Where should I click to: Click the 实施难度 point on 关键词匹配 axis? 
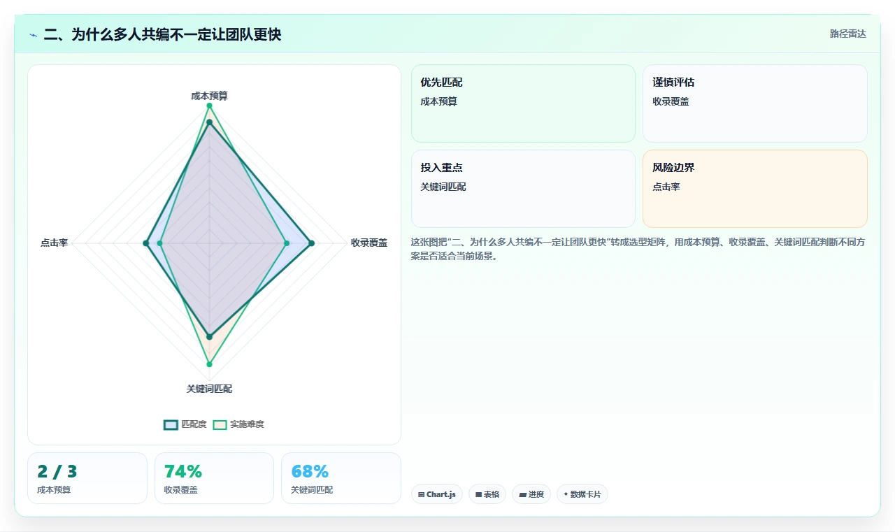coord(209,364)
